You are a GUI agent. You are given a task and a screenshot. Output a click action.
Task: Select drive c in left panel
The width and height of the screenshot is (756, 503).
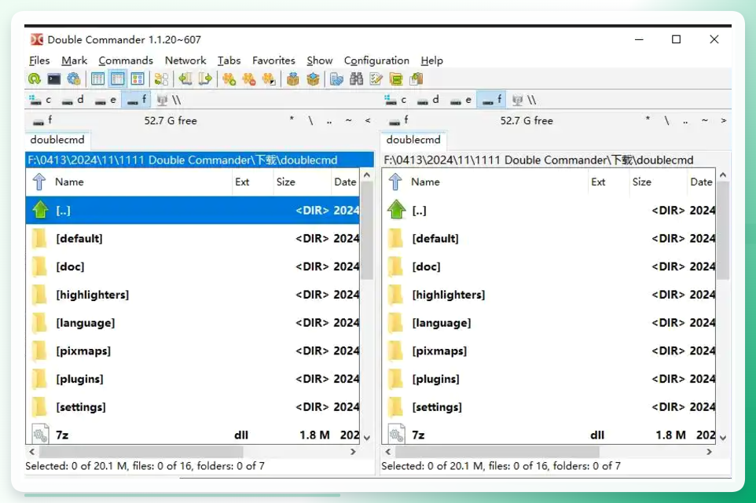coord(41,100)
